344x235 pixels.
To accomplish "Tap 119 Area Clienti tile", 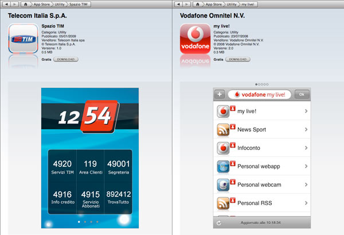I will [91, 167].
